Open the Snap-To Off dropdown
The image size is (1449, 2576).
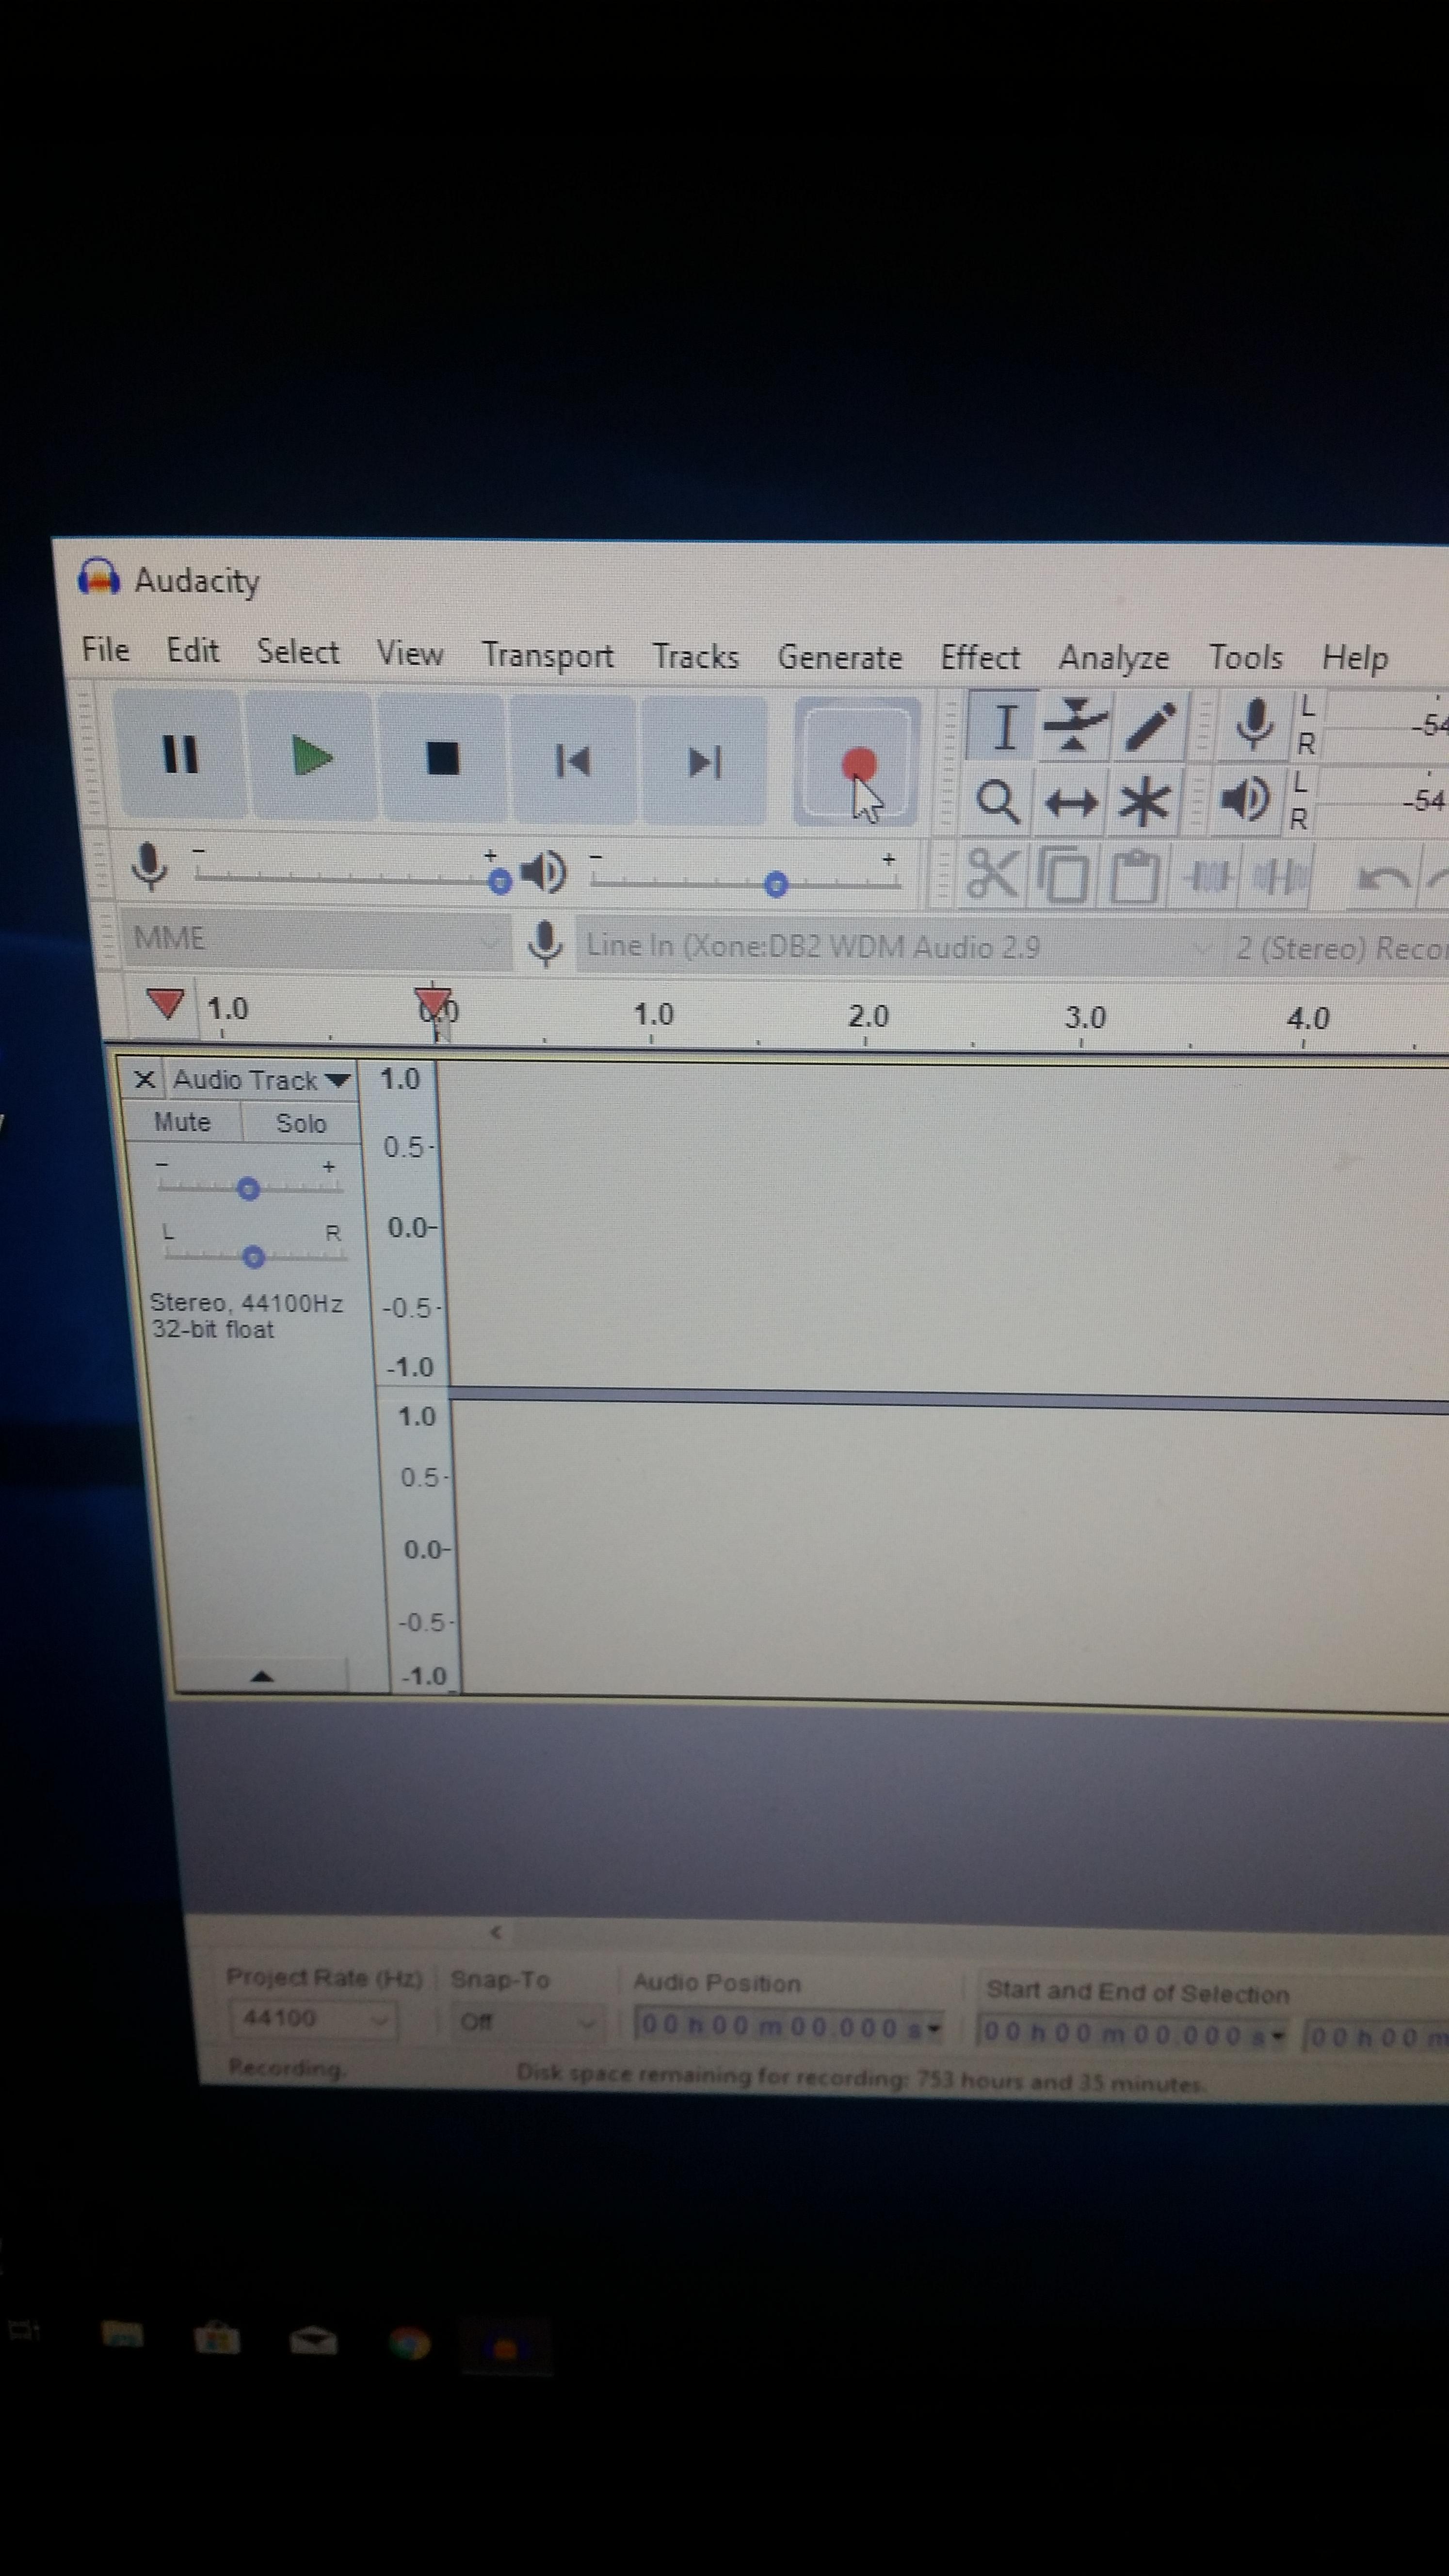pos(526,2022)
